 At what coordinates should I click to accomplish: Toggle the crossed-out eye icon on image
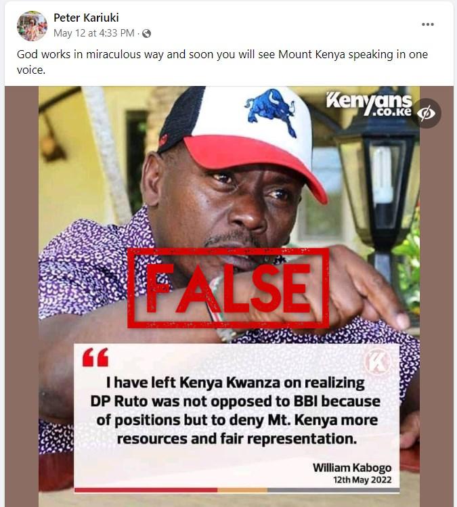tap(426, 113)
